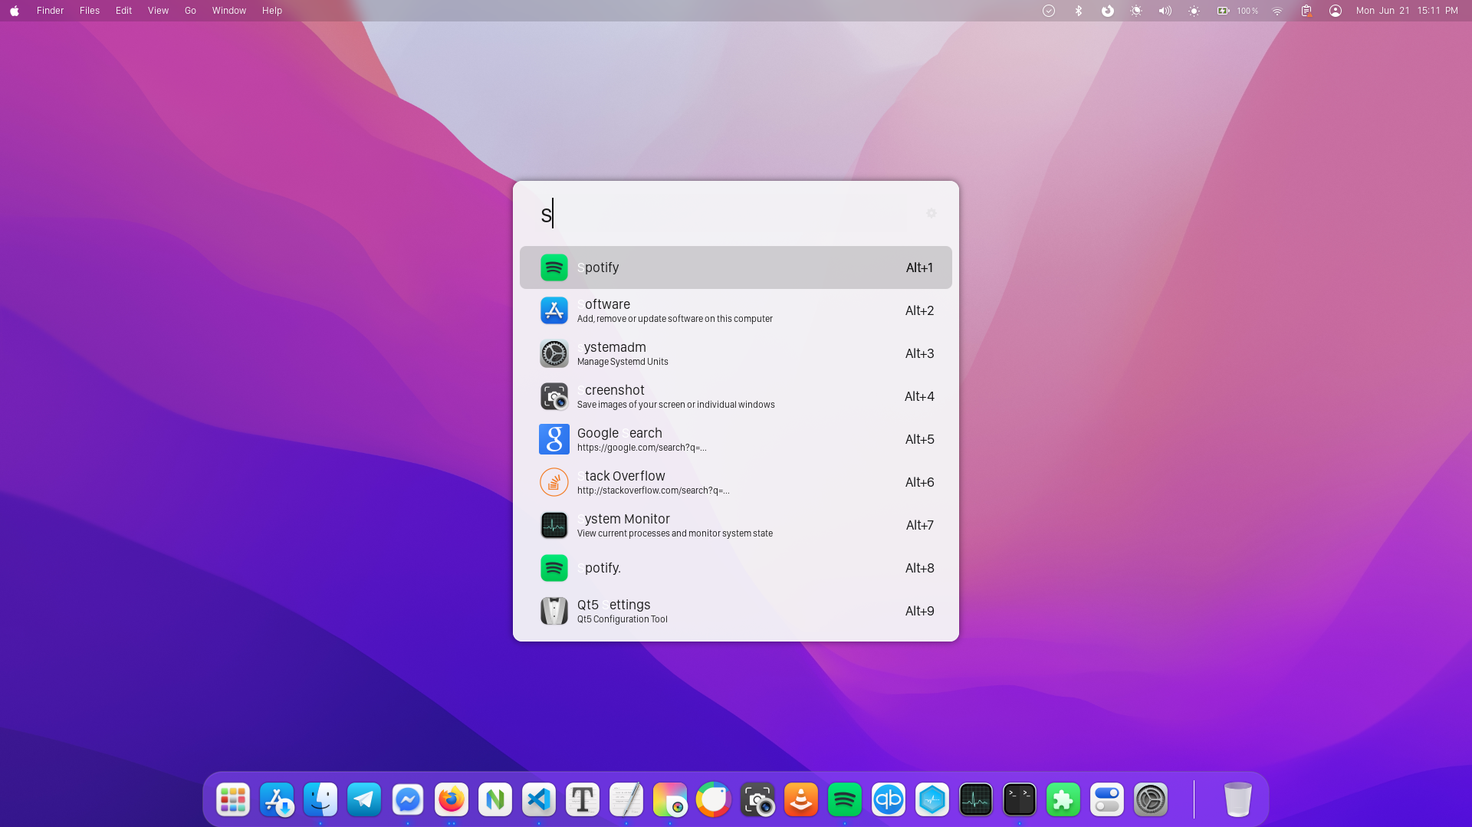This screenshot has height=827, width=1472.
Task: Click the Qt5 Settings tuxedo icon
Action: (554, 611)
